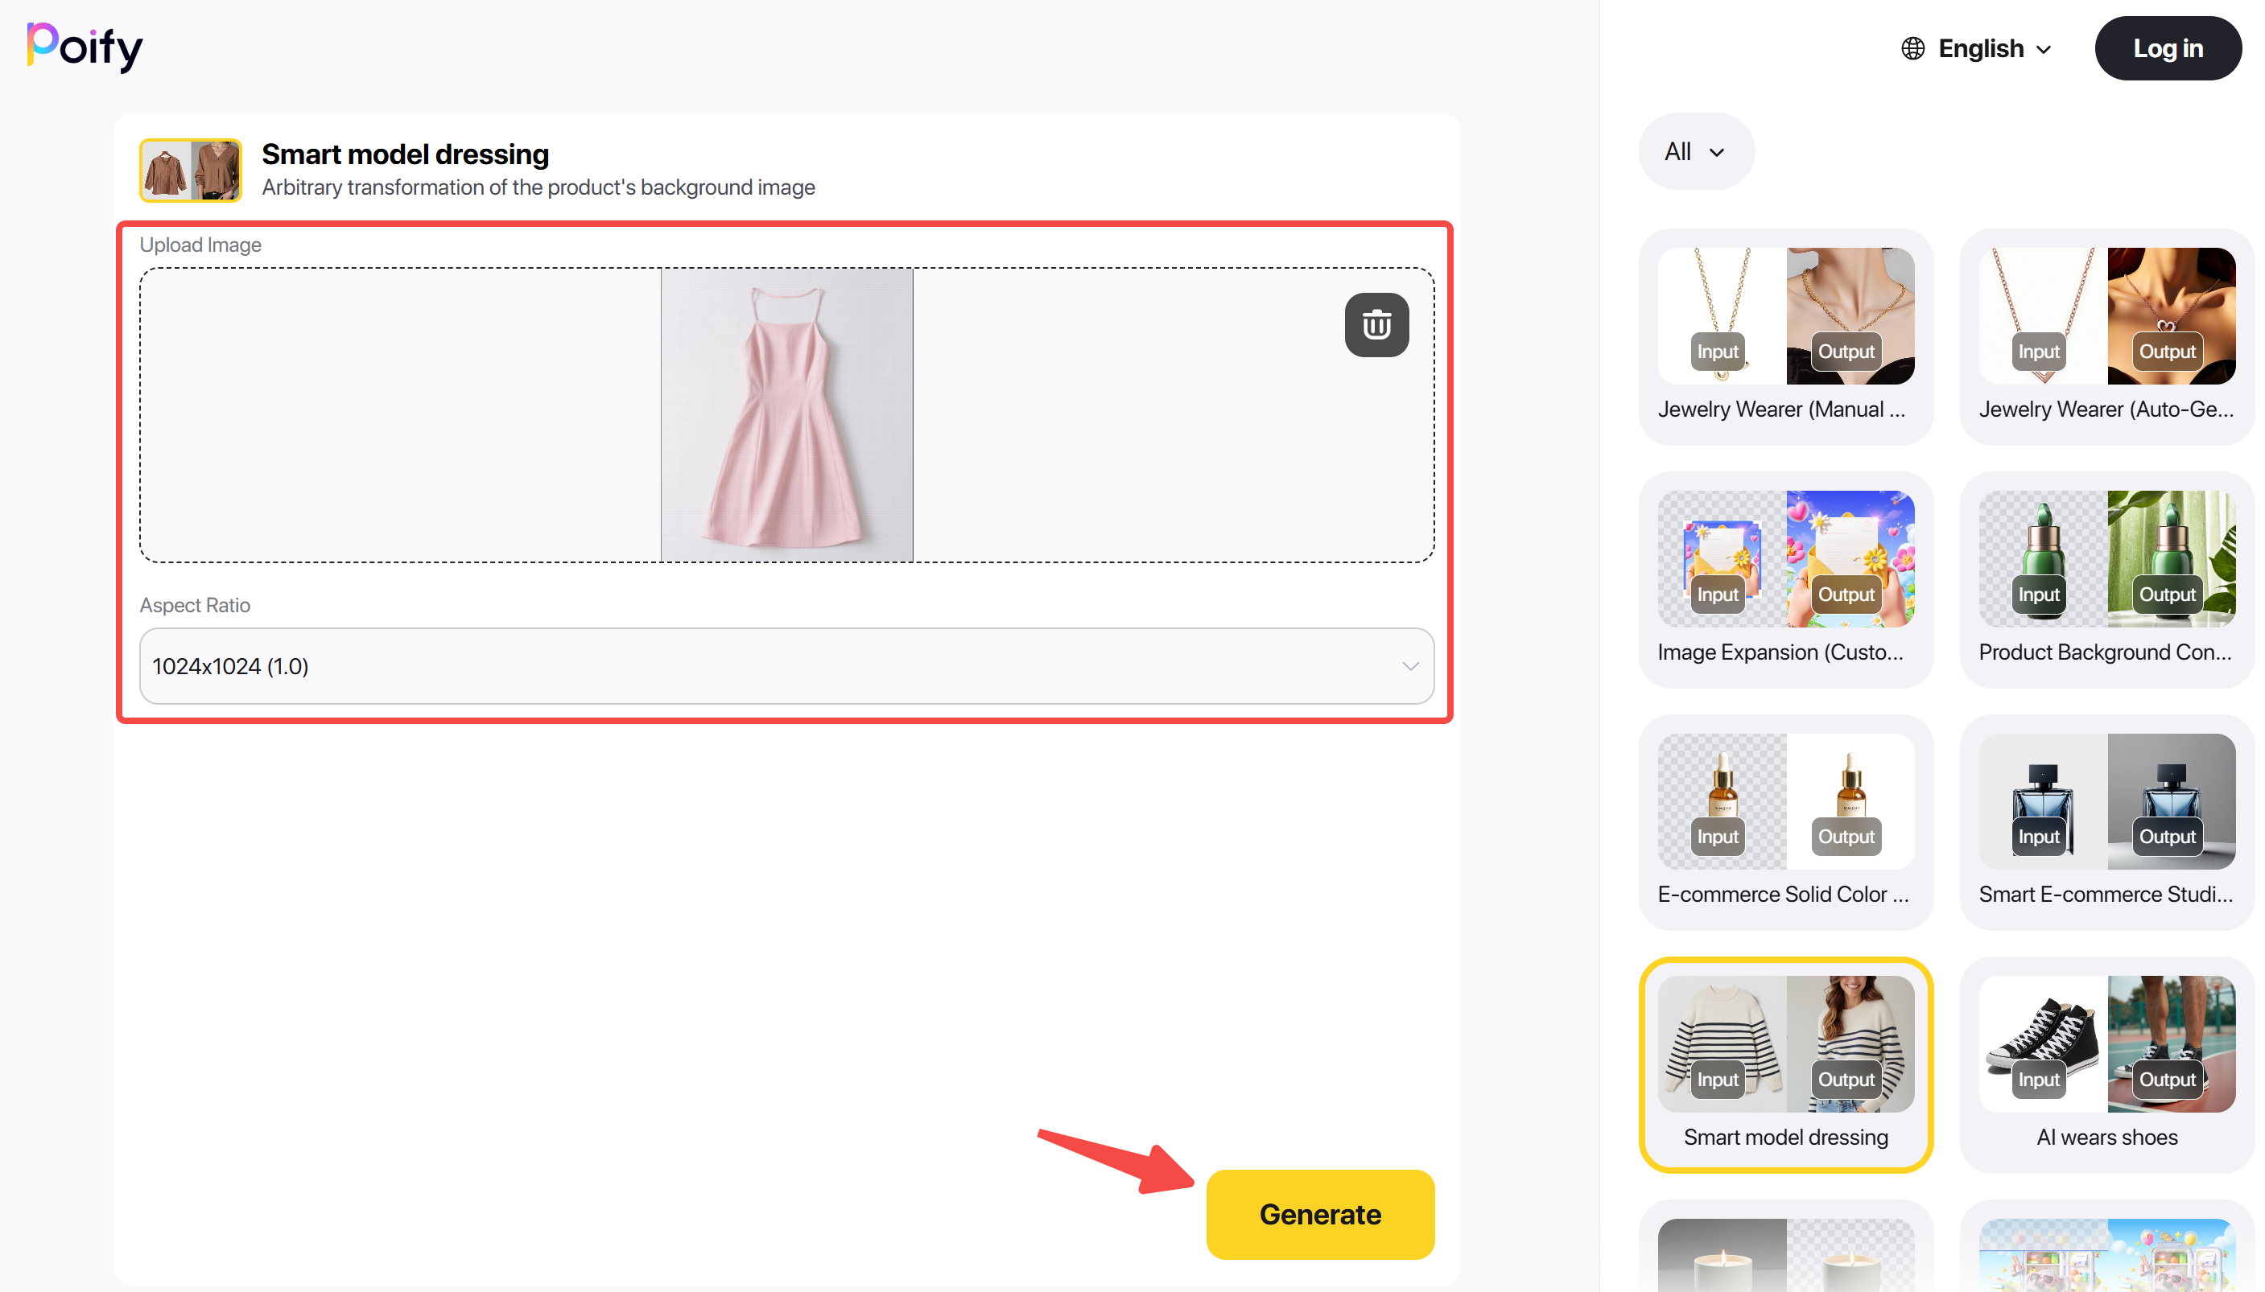Select Jewelry Wearer (Auto-Ge...) template
The image size is (2265, 1292).
[2106, 336]
